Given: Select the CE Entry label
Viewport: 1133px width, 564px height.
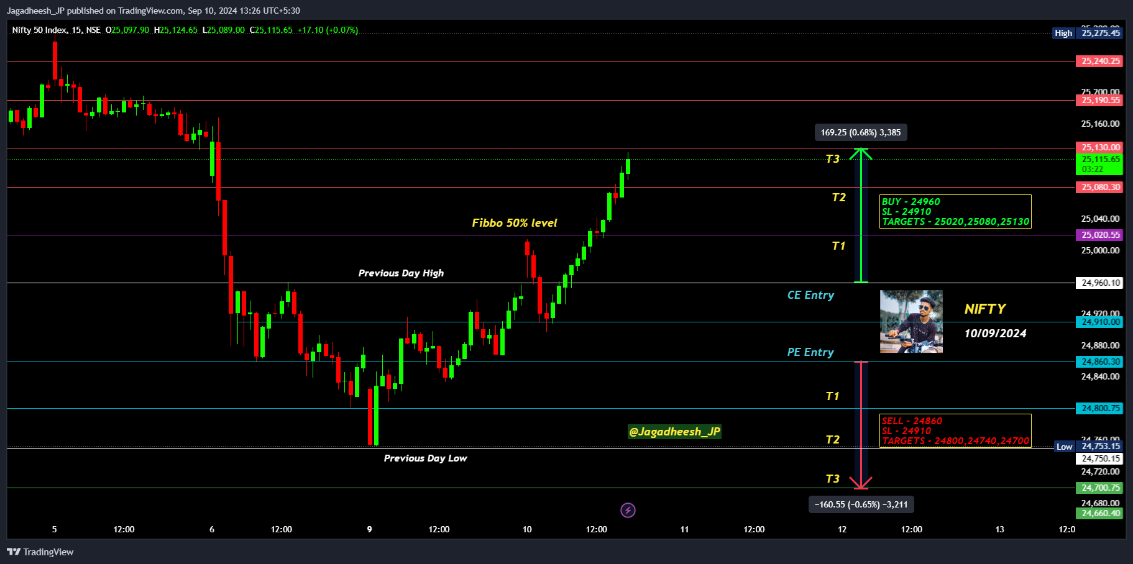Looking at the screenshot, I should tap(810, 295).
